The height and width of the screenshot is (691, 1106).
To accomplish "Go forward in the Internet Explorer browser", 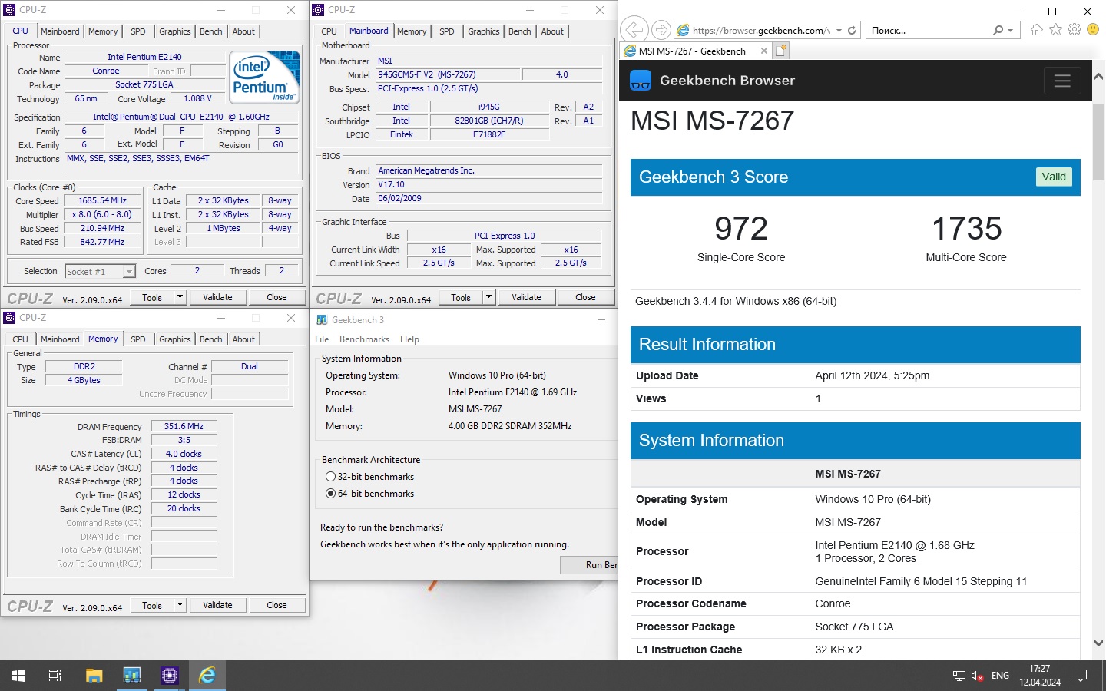I will click(x=661, y=30).
